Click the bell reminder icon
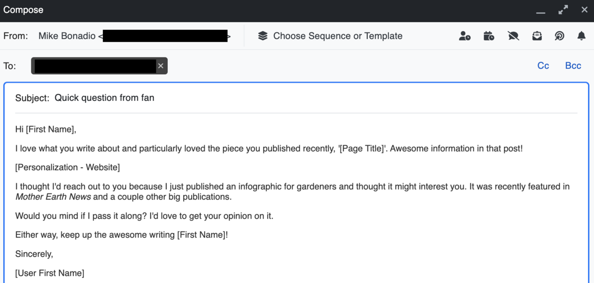Viewport: 594px width, 283px height. (x=582, y=36)
